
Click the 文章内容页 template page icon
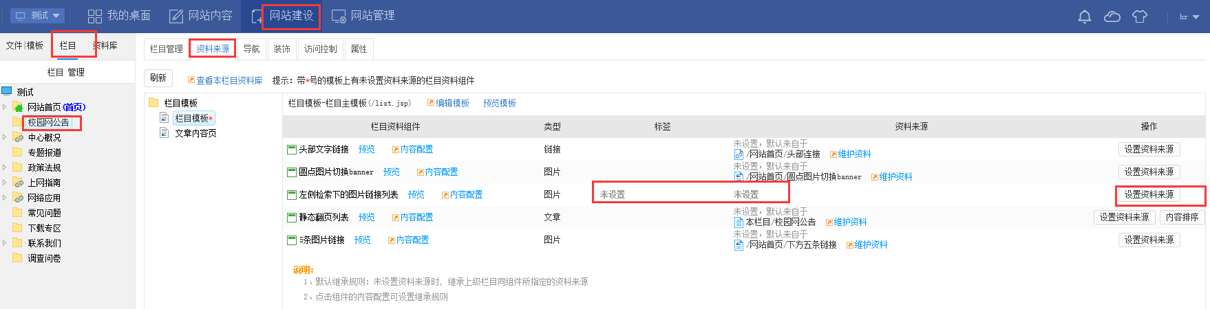(x=164, y=133)
